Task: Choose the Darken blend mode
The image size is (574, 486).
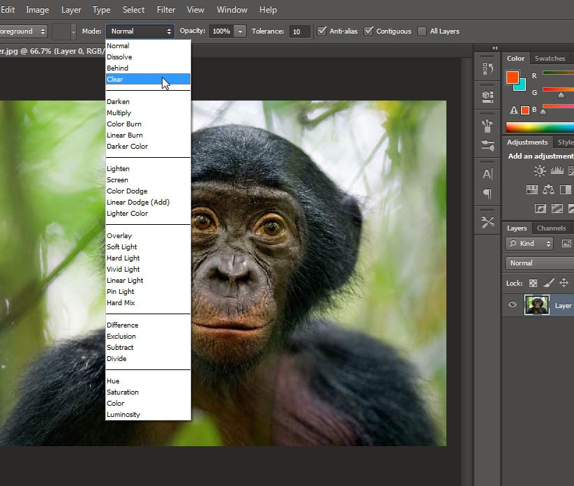Action: point(148,101)
